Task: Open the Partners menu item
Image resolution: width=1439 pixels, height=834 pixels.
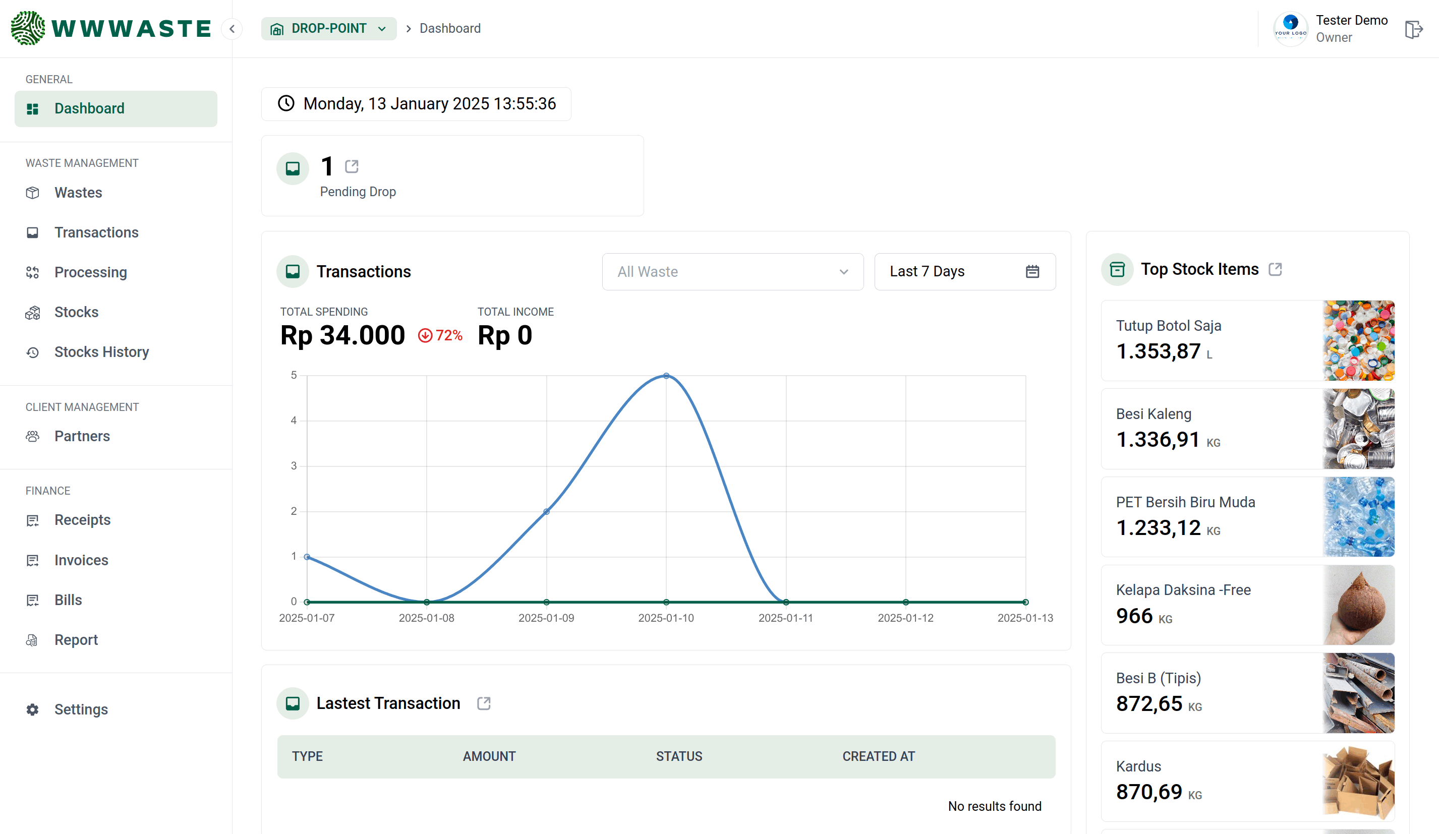Action: (82, 436)
